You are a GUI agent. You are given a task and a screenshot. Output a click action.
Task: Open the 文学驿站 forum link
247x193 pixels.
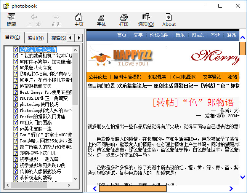click(212, 77)
